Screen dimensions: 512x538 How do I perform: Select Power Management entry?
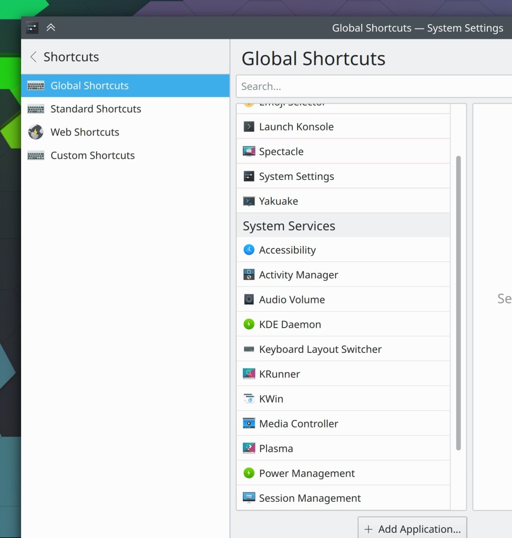point(306,473)
